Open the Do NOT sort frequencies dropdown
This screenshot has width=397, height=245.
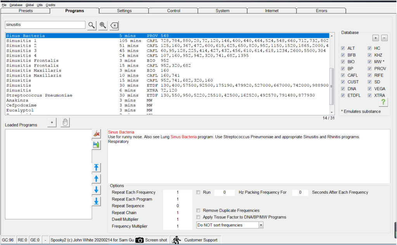click(x=261, y=225)
